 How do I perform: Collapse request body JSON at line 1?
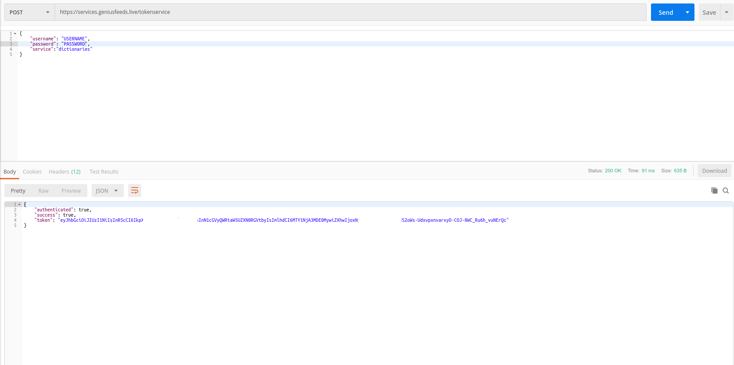coord(15,33)
